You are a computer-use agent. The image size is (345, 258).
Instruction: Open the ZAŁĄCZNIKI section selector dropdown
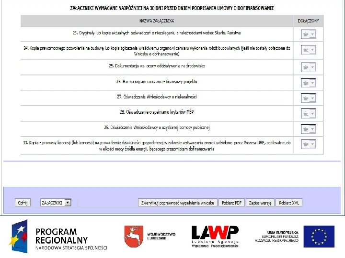56,203
